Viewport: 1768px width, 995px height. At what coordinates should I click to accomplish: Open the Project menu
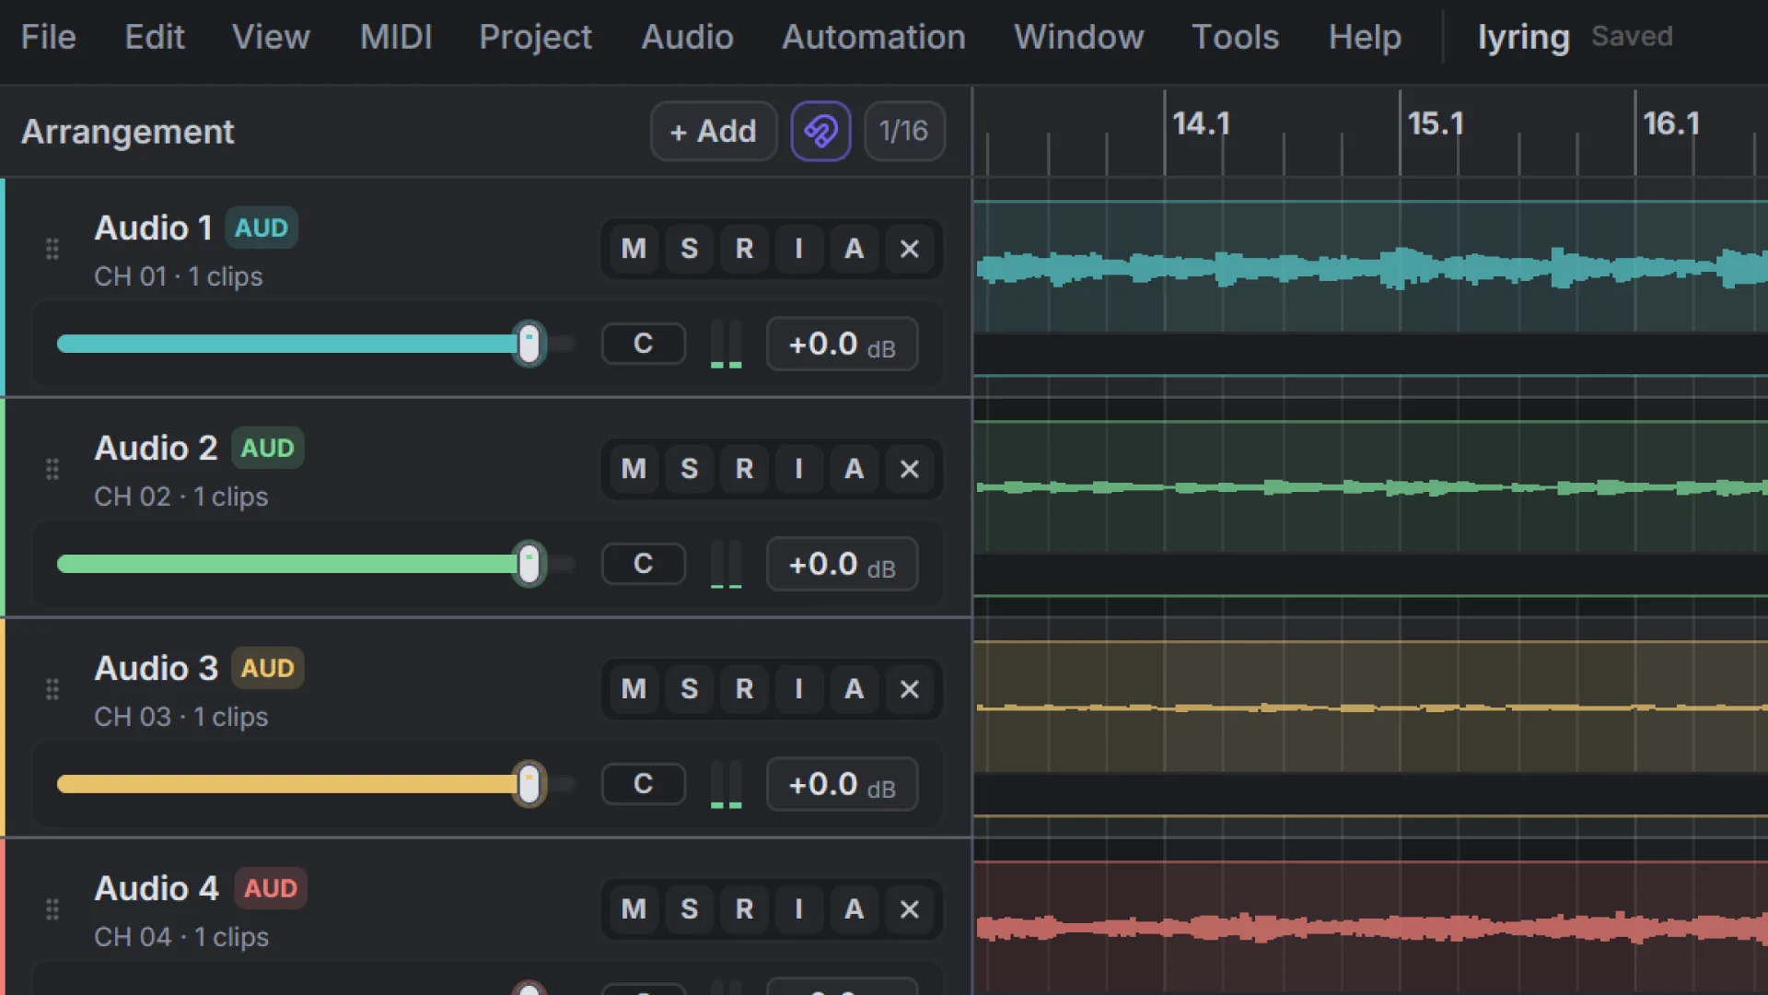pyautogui.click(x=535, y=37)
